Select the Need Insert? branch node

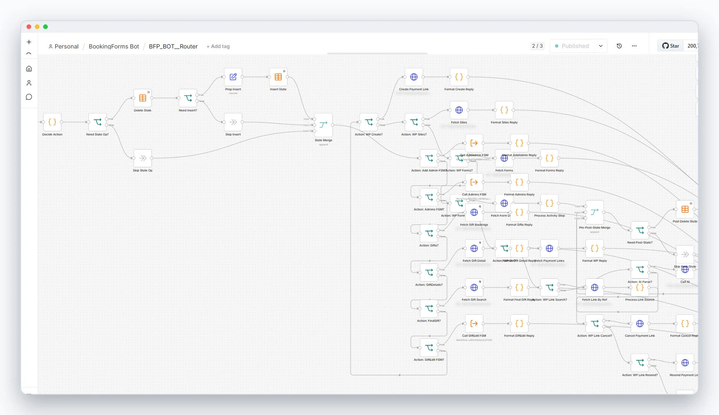pos(188,98)
